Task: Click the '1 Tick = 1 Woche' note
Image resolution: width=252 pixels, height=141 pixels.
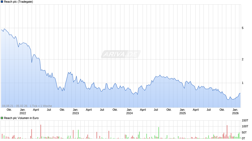Action: pos(41,106)
